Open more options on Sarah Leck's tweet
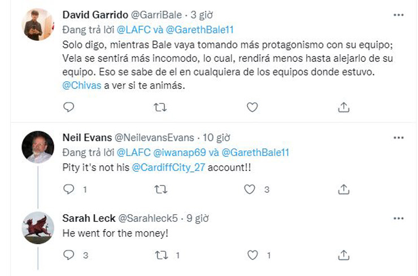This screenshot has width=418, height=276. click(x=398, y=219)
